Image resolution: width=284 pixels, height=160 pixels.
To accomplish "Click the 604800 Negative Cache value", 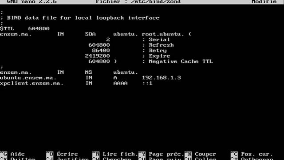I will coord(99,61).
